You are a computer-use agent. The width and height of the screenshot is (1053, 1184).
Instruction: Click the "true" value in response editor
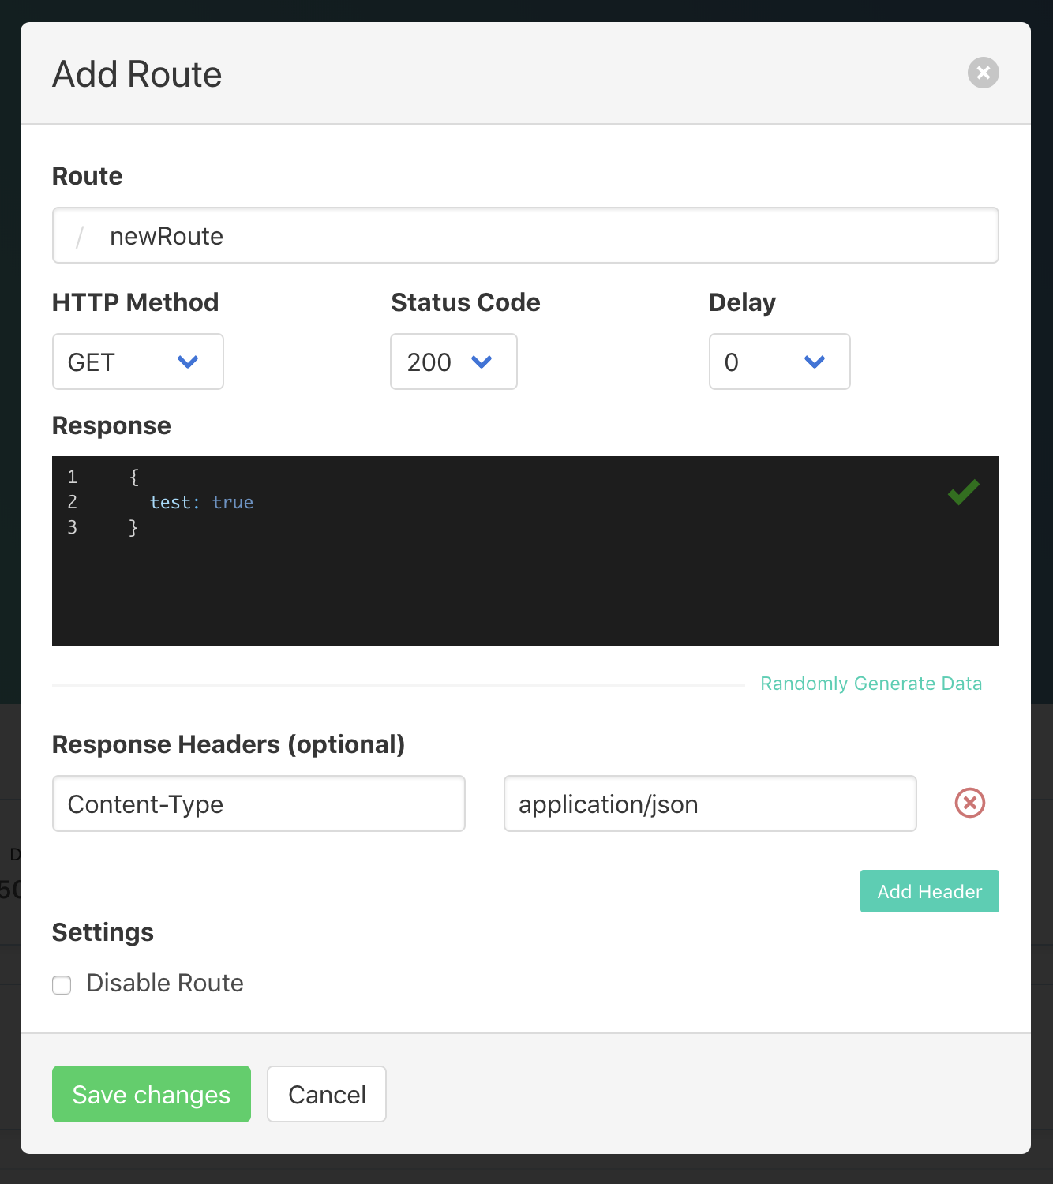click(233, 503)
